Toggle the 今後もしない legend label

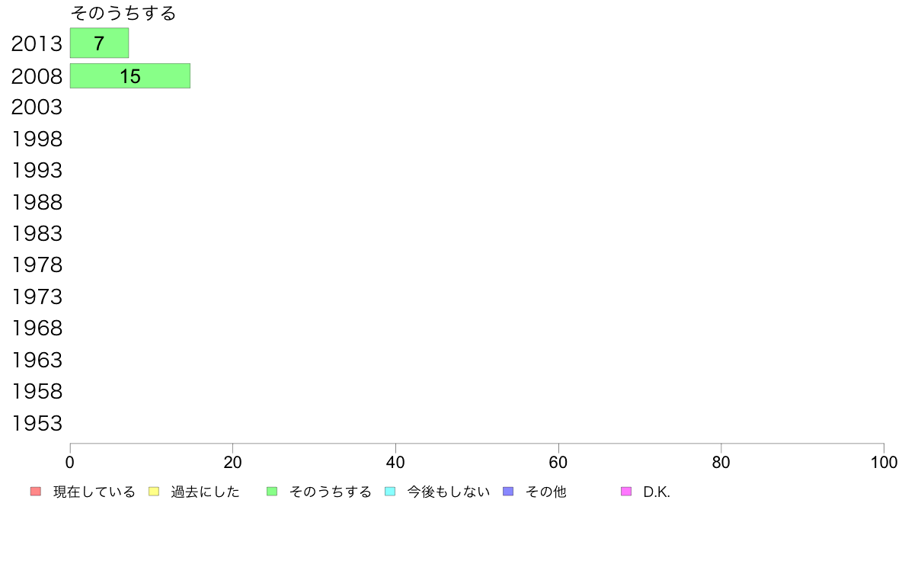(448, 492)
